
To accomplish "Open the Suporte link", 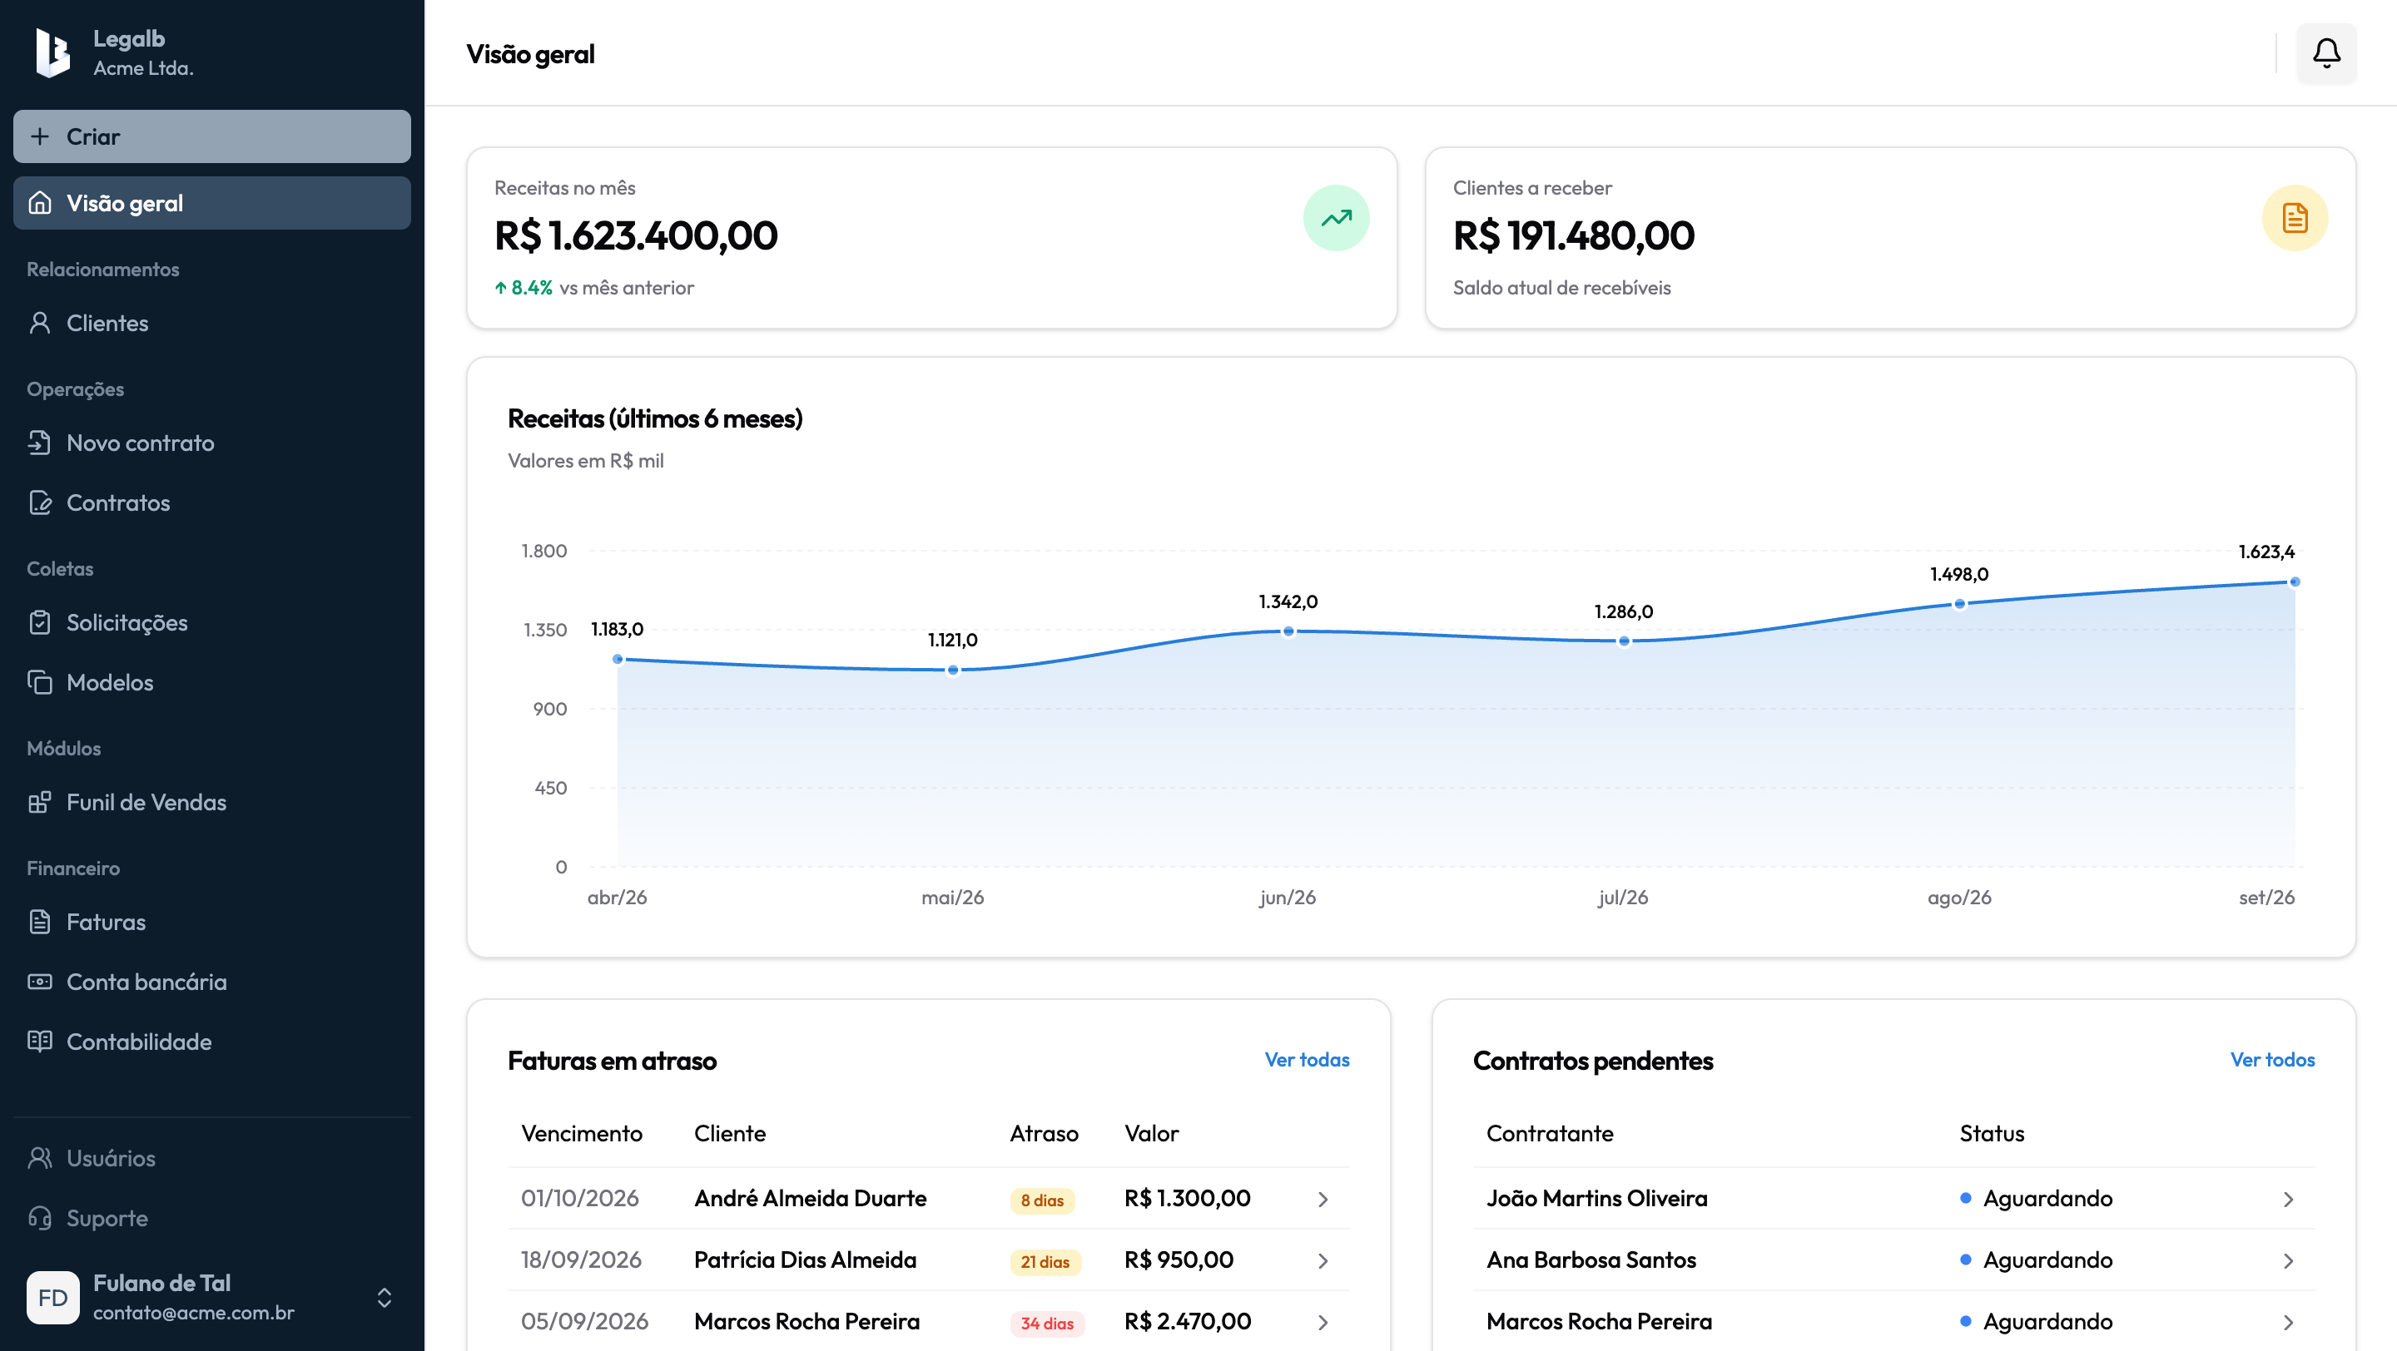I will pyautogui.click(x=212, y=1217).
